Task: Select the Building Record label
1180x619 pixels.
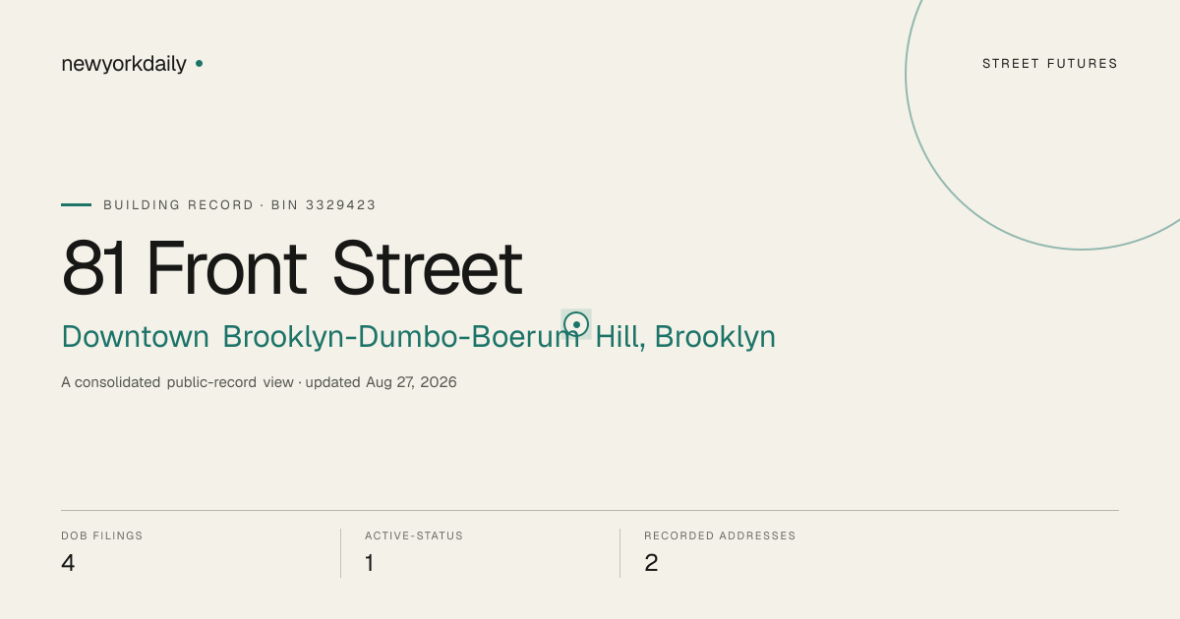Action: point(179,205)
